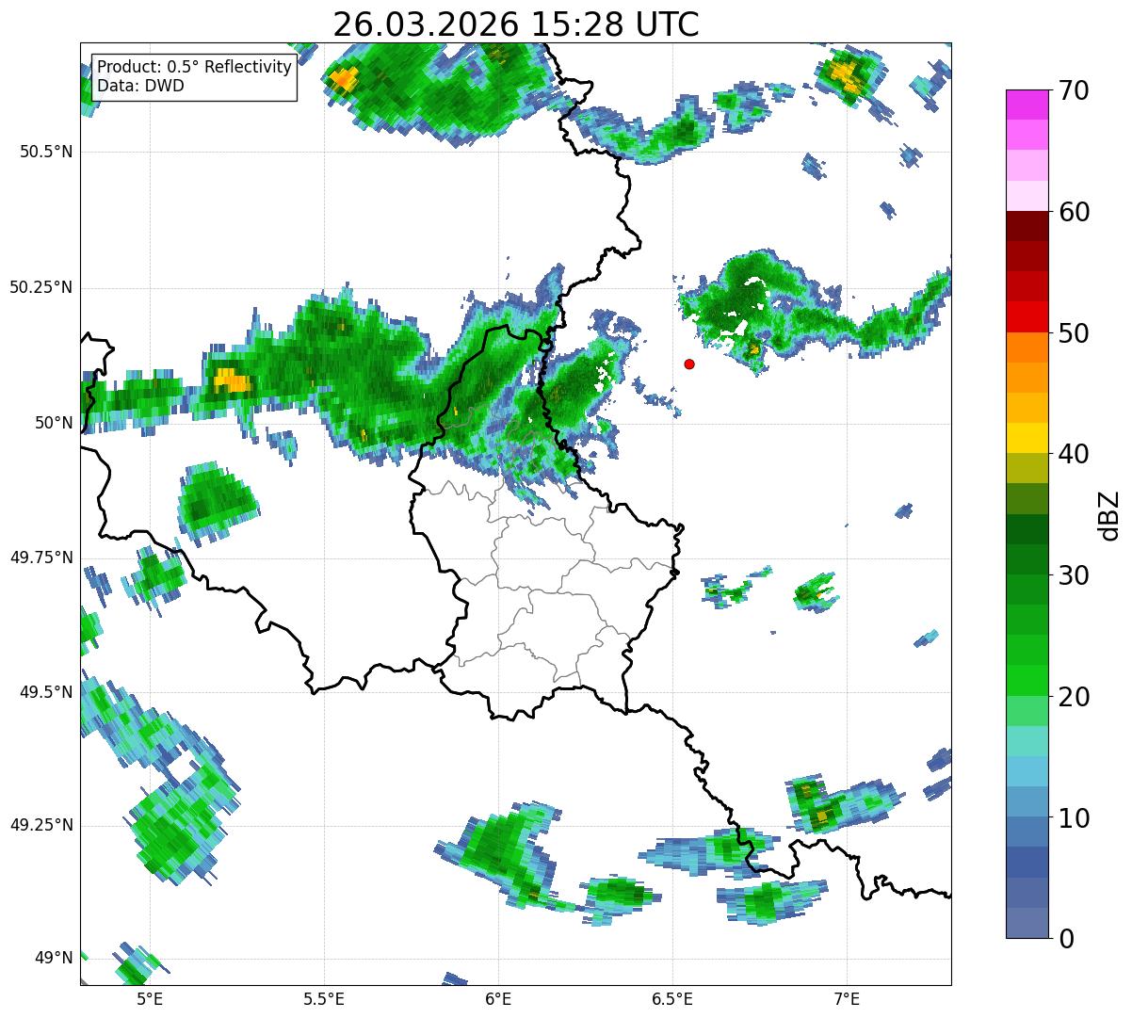
Task: Pick the grey-blue swatch at the bottom of the colorbar
Action: click(1027, 923)
